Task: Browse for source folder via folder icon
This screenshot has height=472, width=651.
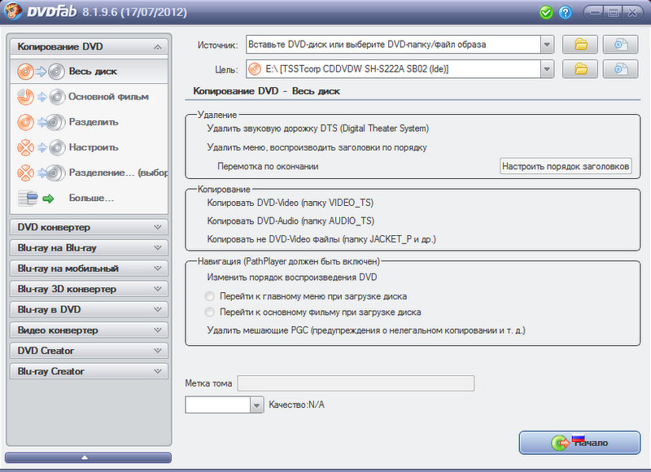Action: pyautogui.click(x=580, y=45)
